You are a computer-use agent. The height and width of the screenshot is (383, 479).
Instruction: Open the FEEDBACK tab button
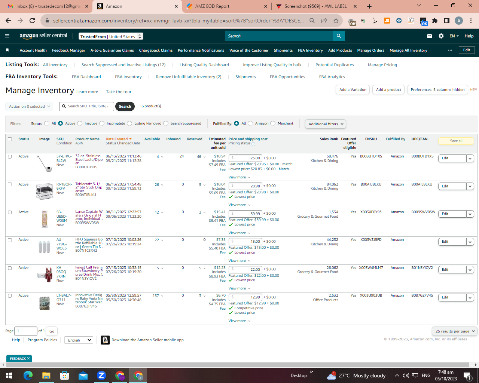[19, 358]
